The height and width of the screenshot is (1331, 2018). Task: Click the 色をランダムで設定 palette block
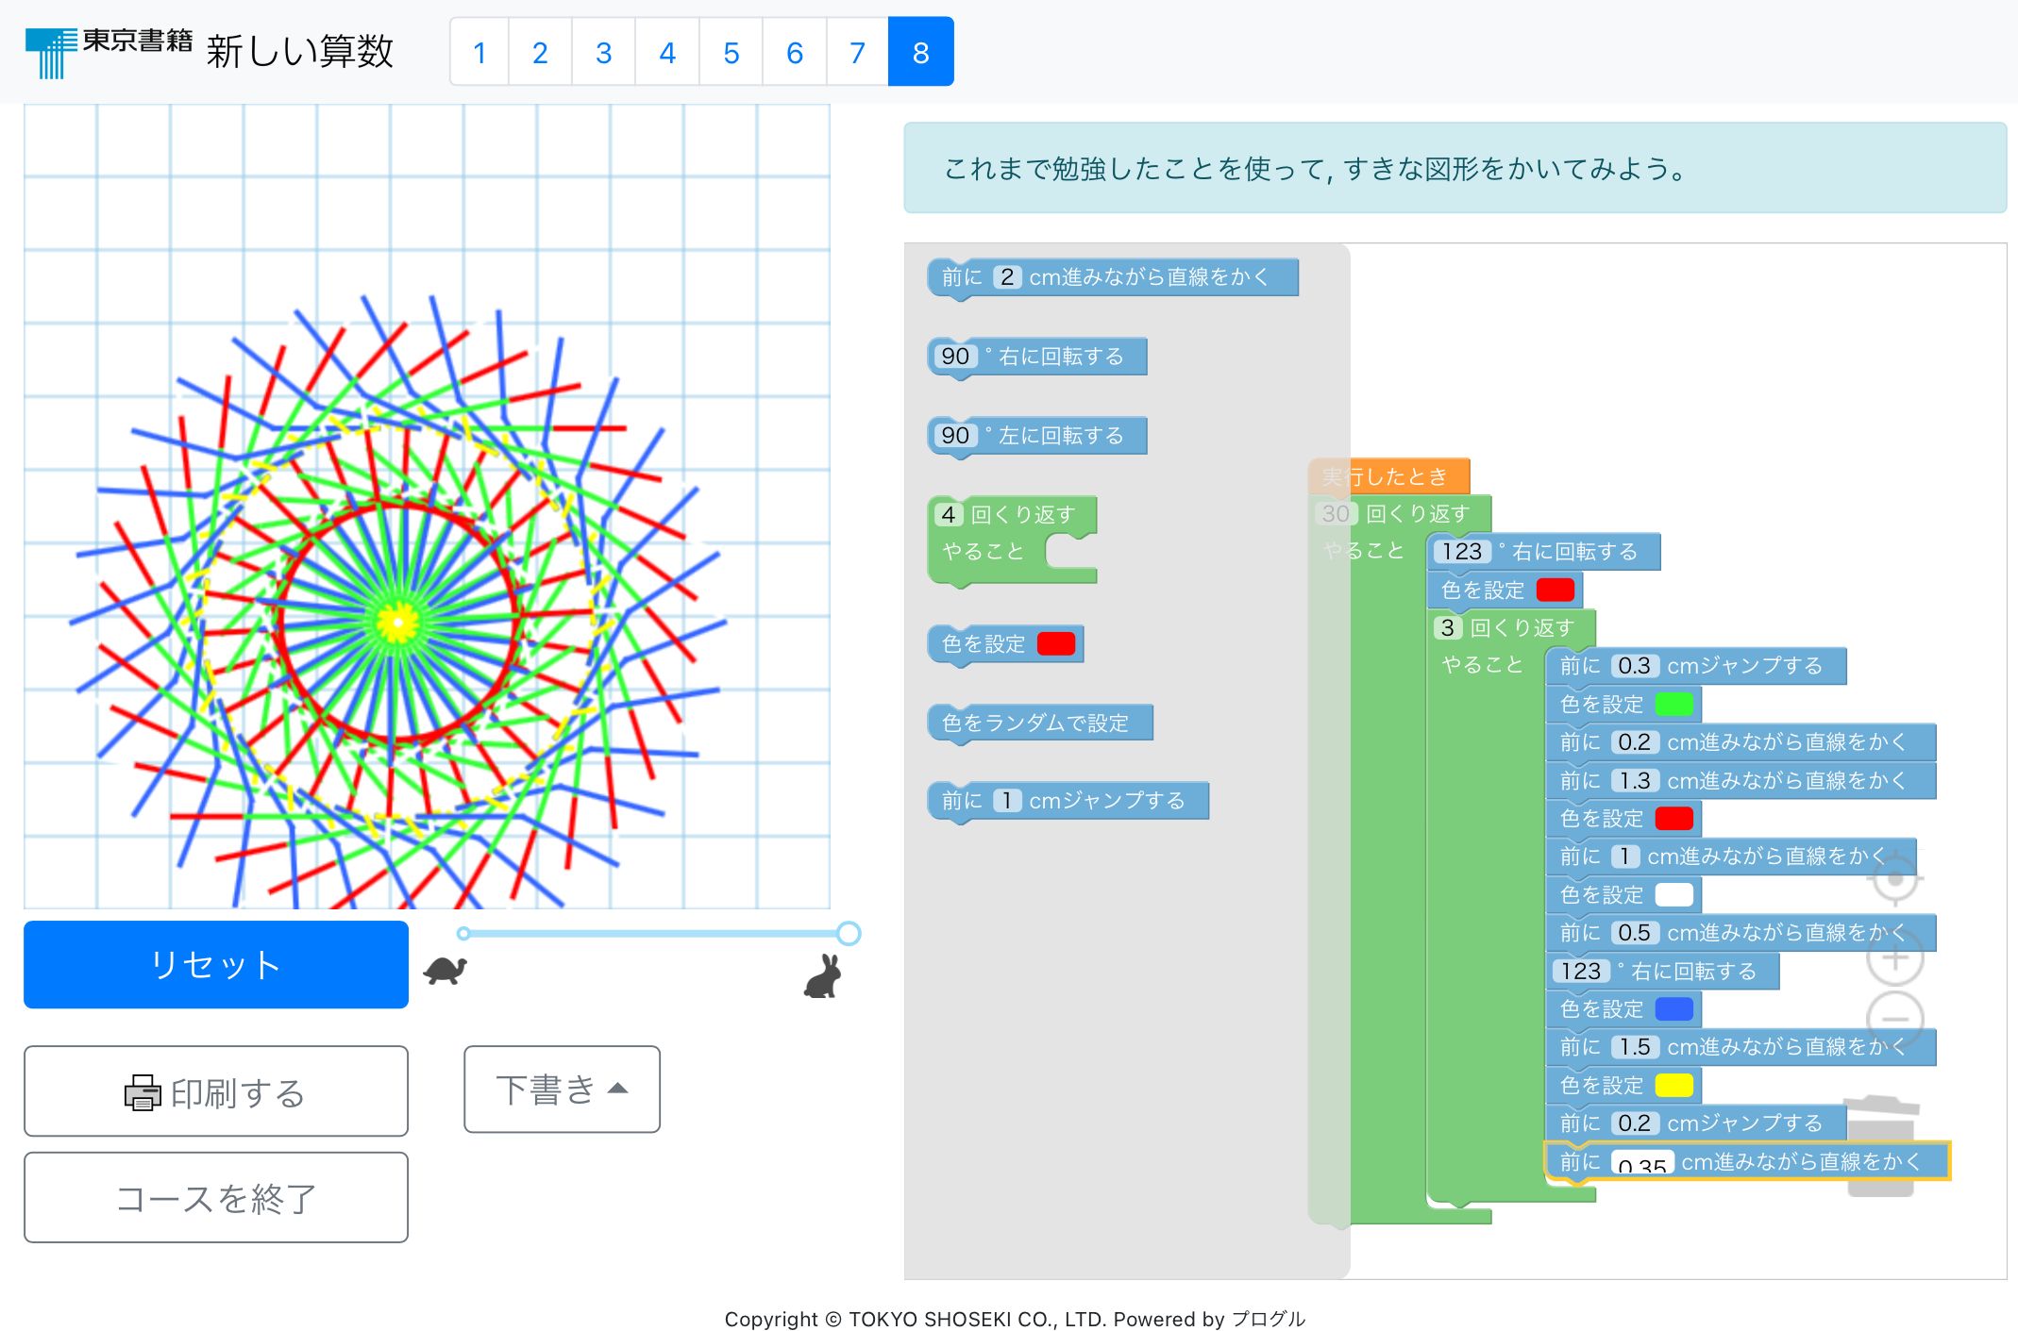pos(1038,722)
